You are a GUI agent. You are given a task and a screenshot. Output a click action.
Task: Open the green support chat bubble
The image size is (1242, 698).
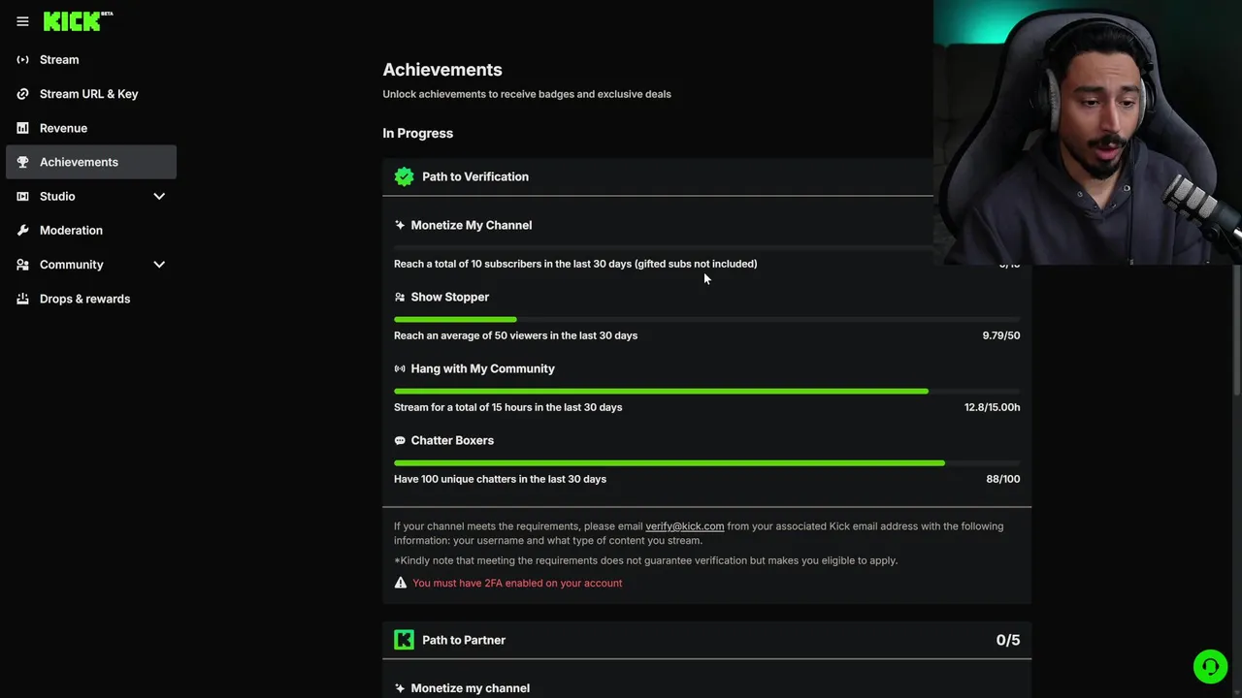(x=1210, y=667)
